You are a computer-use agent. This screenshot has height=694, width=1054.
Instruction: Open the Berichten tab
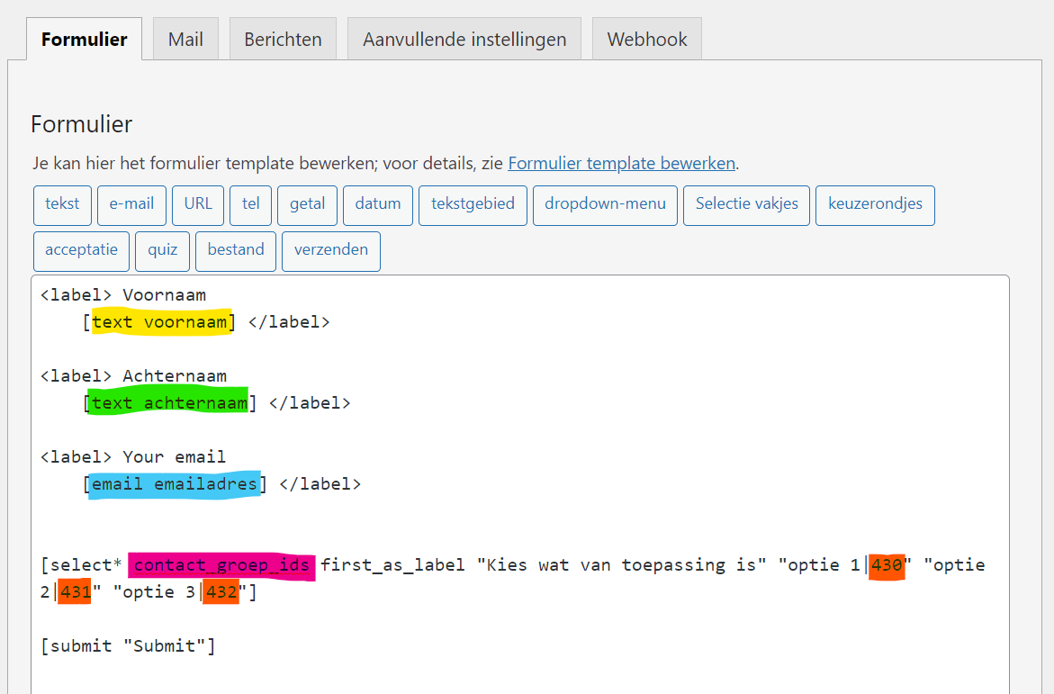(x=283, y=39)
